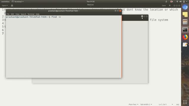Open the volume speaker icon
The image size is (189, 106).
[x=180, y=1]
